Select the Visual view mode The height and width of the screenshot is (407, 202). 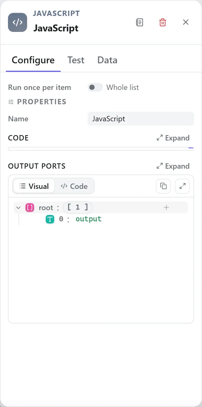(x=34, y=186)
